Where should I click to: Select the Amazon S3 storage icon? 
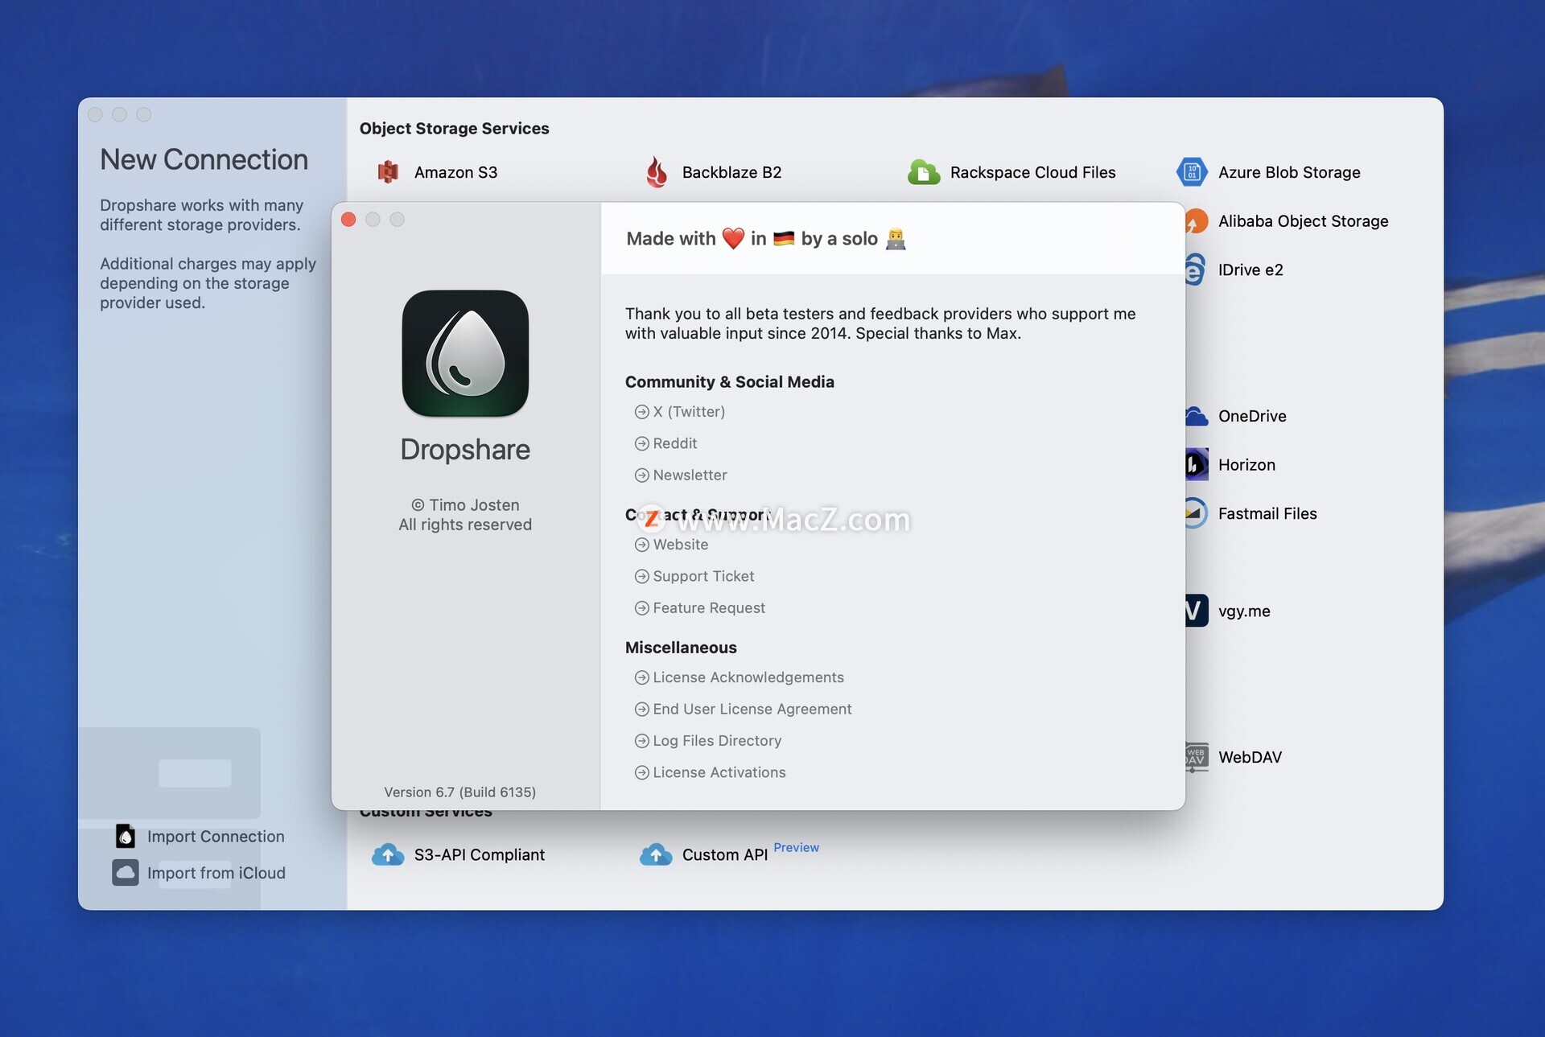389,172
